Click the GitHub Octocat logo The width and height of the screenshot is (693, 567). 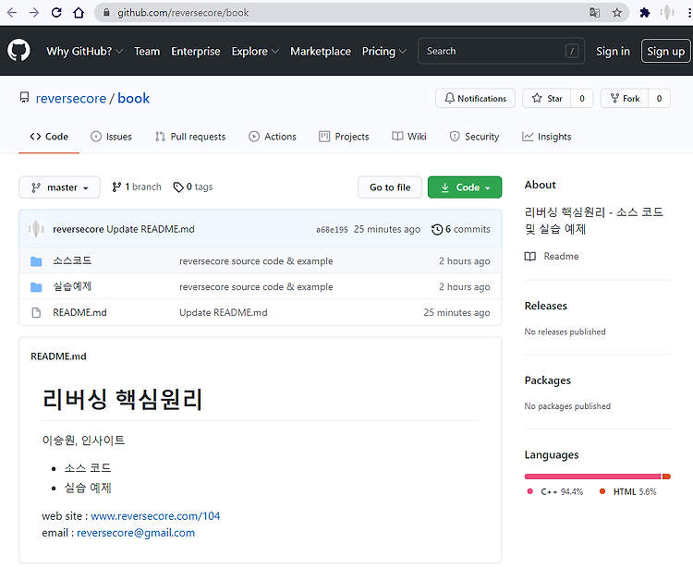[18, 51]
